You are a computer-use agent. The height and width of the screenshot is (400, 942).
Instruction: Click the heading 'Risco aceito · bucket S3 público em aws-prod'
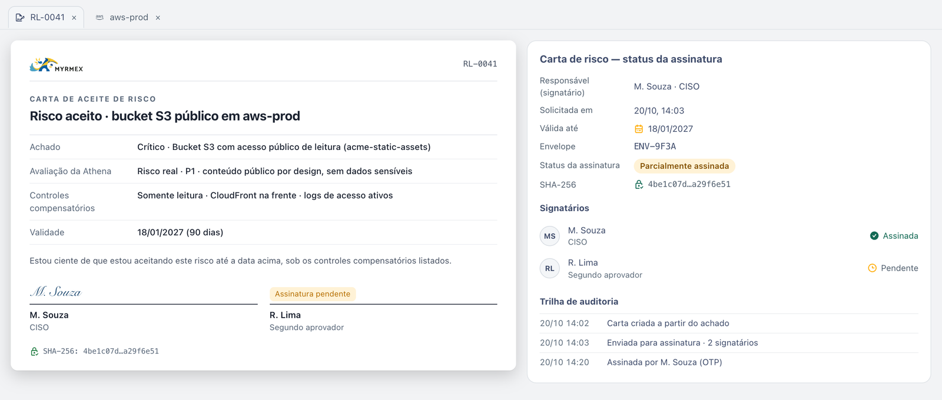click(x=165, y=116)
